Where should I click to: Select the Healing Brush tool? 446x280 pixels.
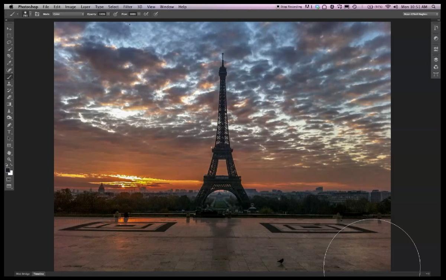point(9,70)
